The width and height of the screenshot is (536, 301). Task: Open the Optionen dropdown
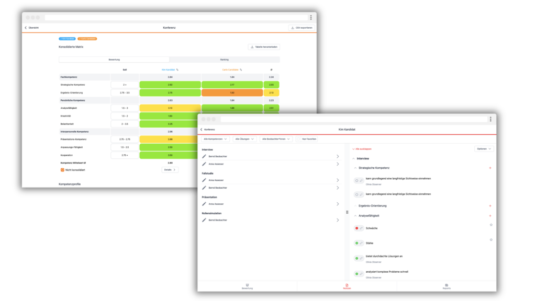pyautogui.click(x=484, y=149)
